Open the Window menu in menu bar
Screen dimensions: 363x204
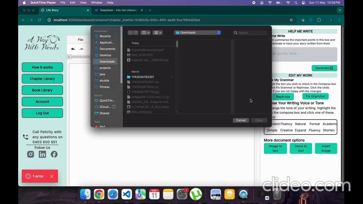point(96,3)
